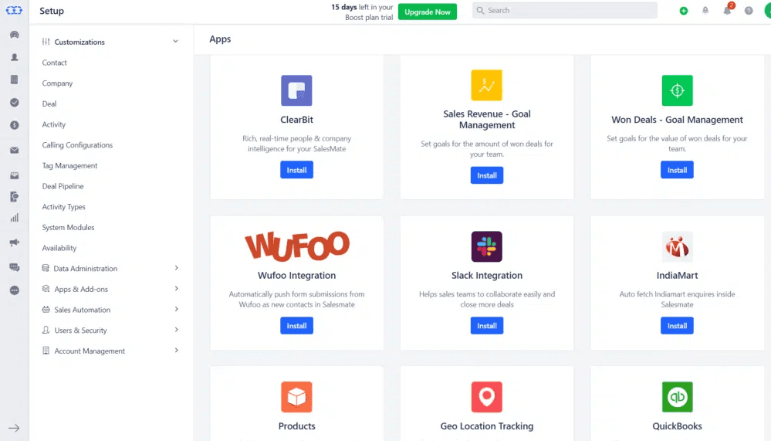Viewport: 771px width, 441px height.
Task: Click the Products app icon
Action: [x=296, y=397]
